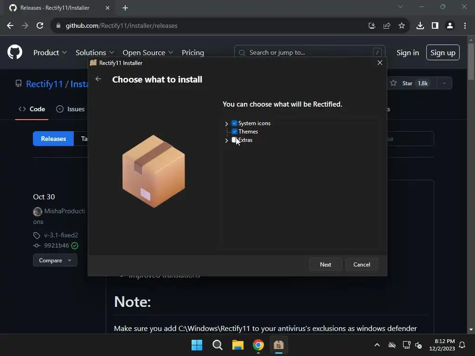The width and height of the screenshot is (475, 356).
Task: Check the Extras checkbox
Action: point(234,140)
